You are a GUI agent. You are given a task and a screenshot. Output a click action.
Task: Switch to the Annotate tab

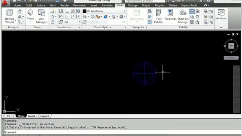tap(107, 5)
